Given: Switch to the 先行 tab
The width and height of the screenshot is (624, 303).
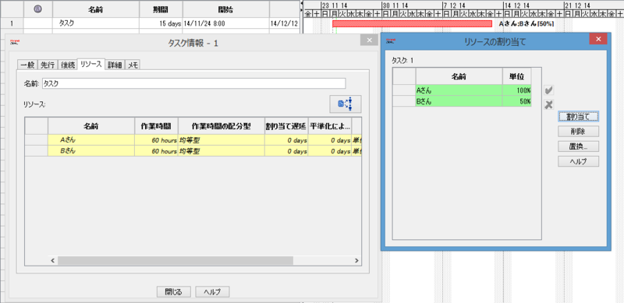Looking at the screenshot, I should coord(48,65).
